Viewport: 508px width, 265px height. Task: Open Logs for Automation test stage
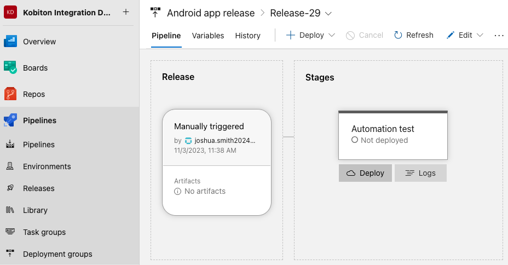pos(420,173)
